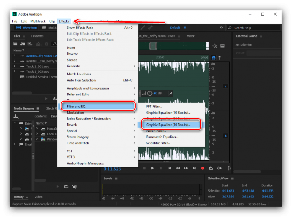Screen dimensions: 292x217
Task: Toggle the snapping magnet icon
Action: (x=214, y=58)
